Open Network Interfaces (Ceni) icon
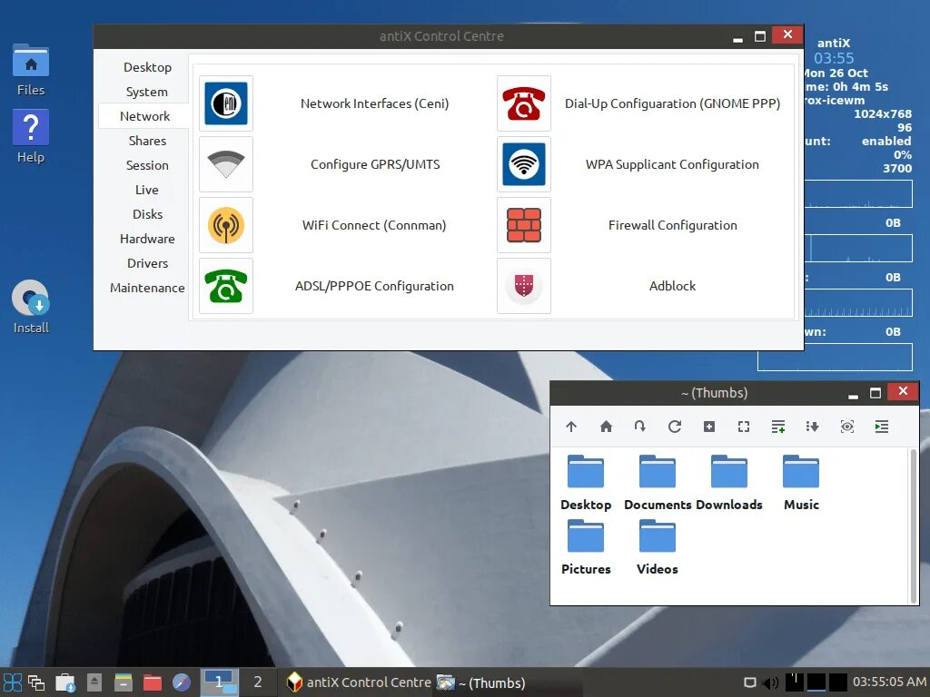 [x=226, y=103]
